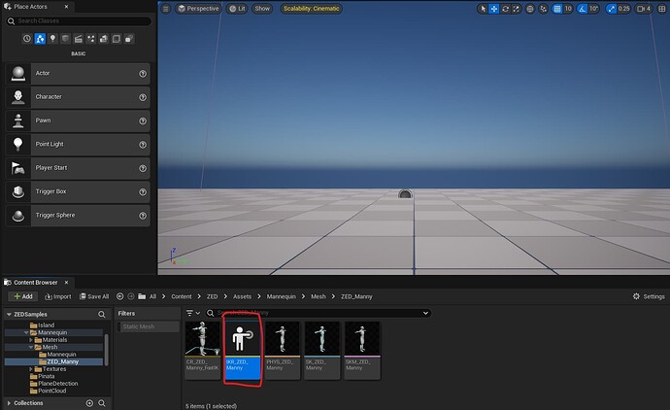The width and height of the screenshot is (670, 410).
Task: Click the camera speed setting
Action: pyautogui.click(x=643, y=9)
